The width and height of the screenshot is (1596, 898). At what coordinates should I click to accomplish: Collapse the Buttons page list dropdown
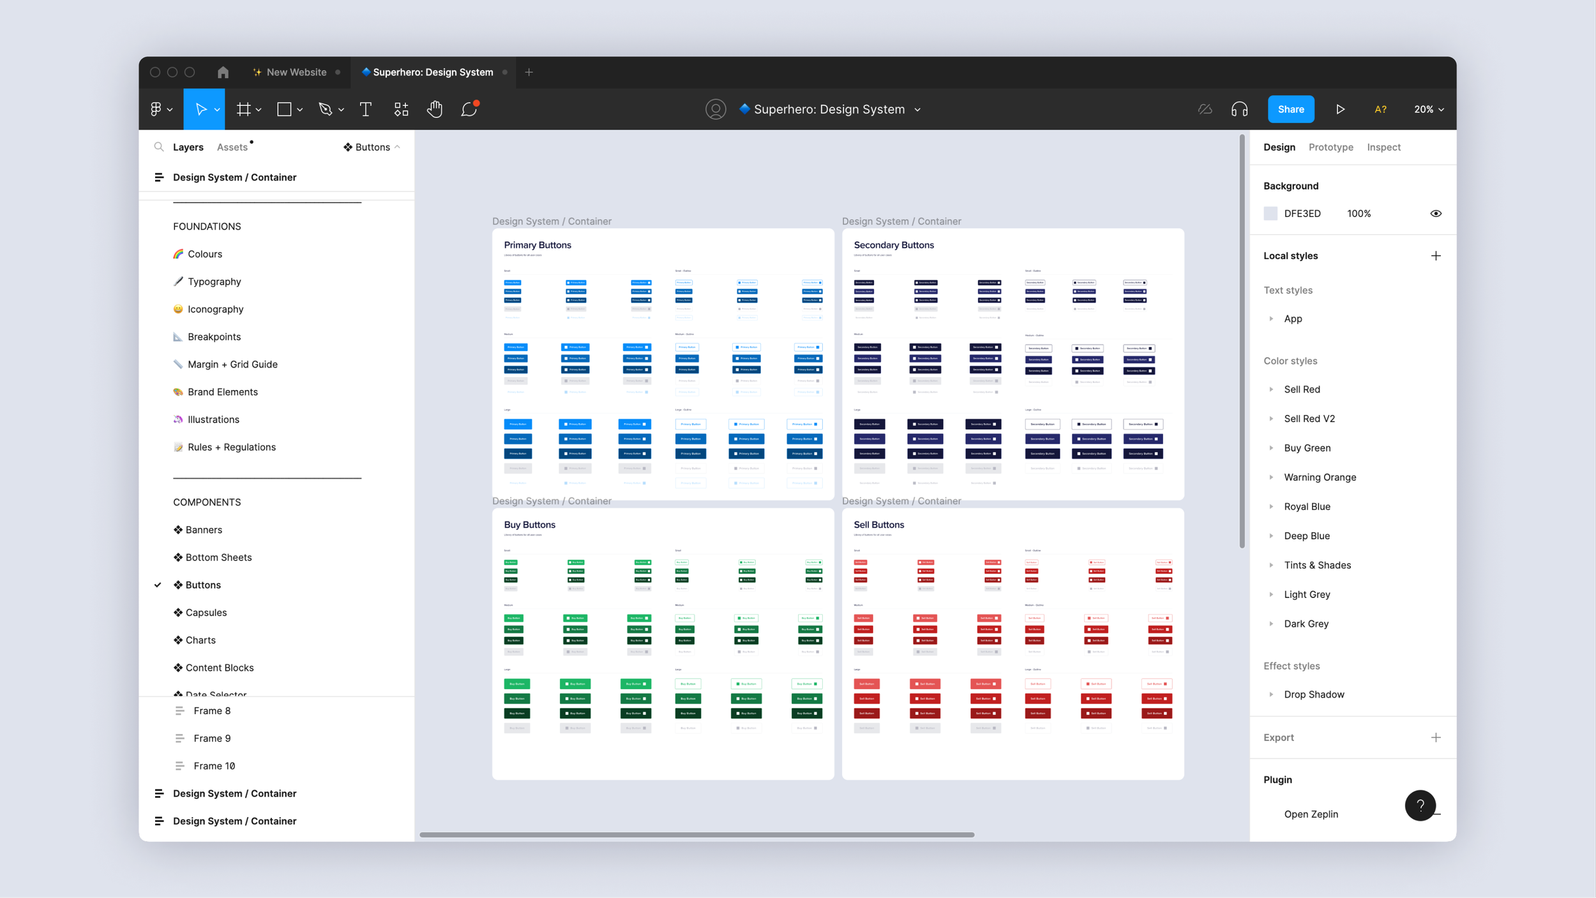click(x=372, y=147)
